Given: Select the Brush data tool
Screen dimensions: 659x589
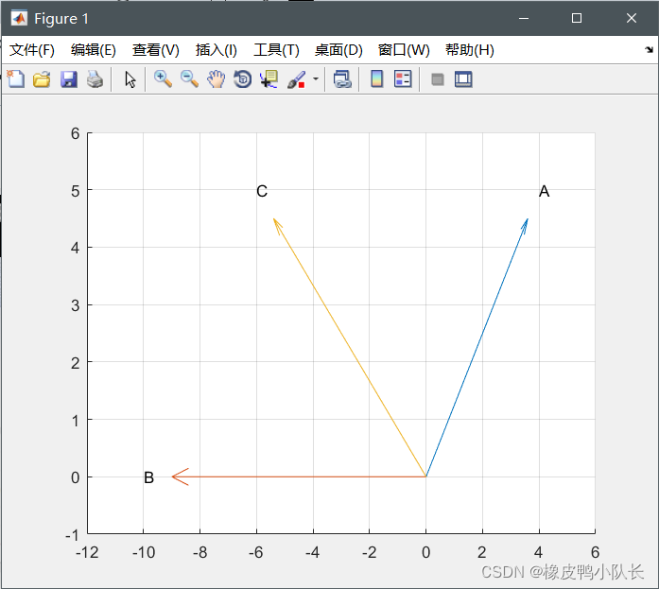Looking at the screenshot, I should tap(296, 79).
